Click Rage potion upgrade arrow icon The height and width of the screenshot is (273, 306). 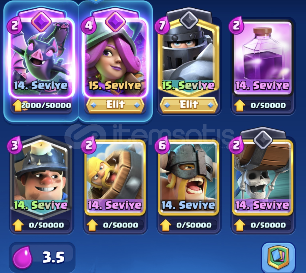tap(239, 105)
